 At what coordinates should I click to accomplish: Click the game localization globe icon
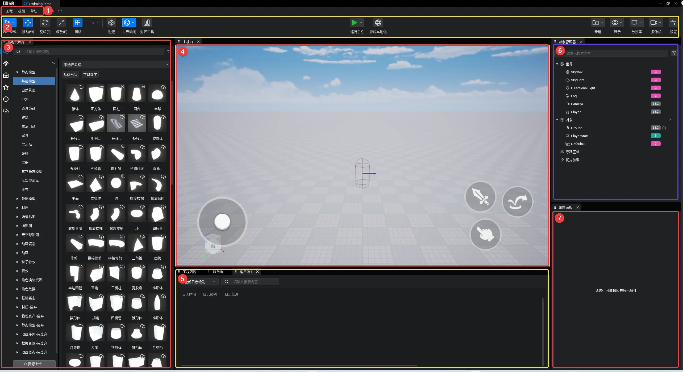pos(378,23)
